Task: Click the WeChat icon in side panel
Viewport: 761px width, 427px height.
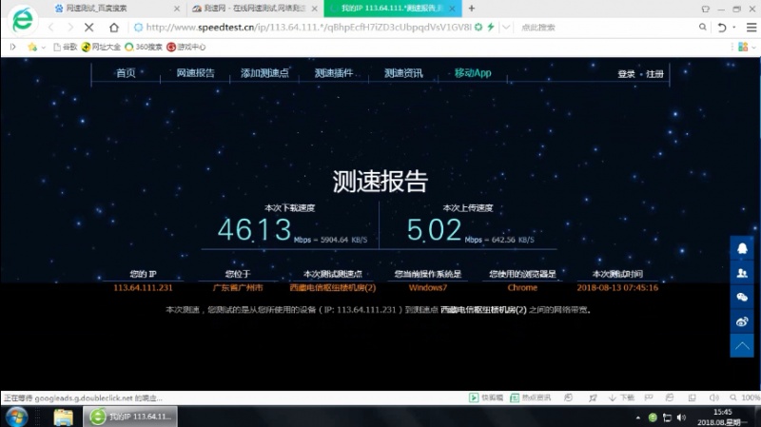Action: 742,297
